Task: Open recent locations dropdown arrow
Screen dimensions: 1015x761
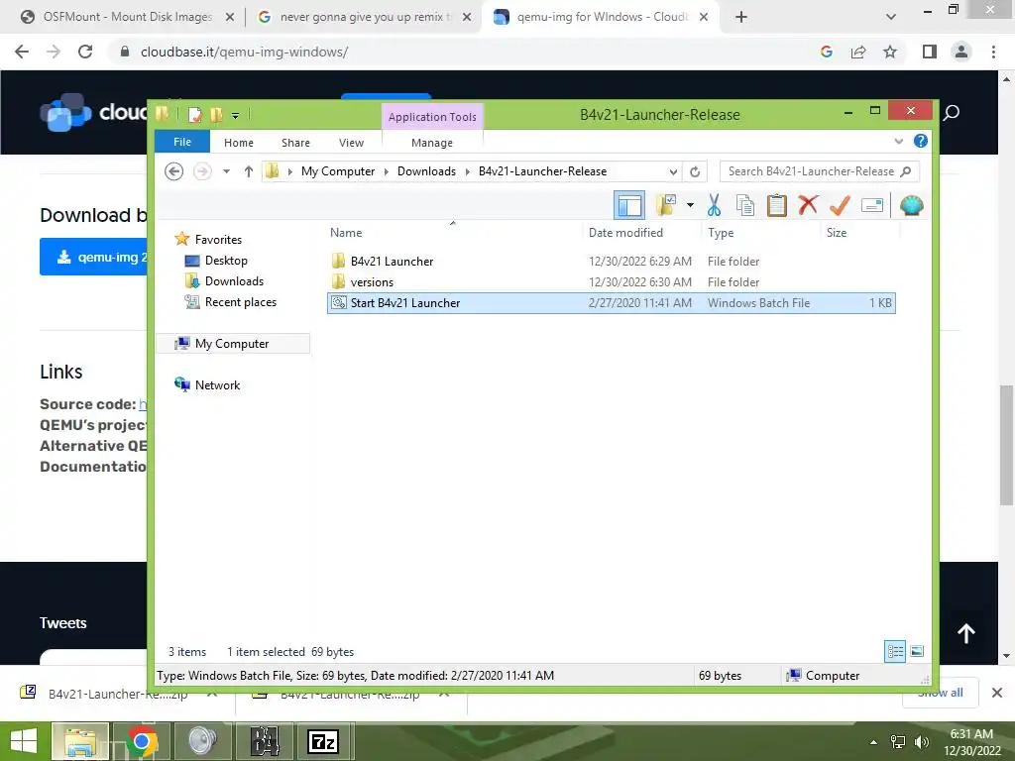Action: coord(226,171)
